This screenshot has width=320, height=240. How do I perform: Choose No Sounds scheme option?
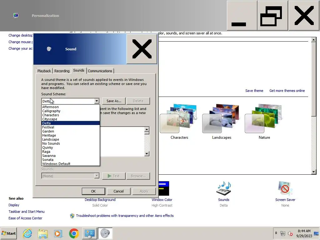coord(70,143)
